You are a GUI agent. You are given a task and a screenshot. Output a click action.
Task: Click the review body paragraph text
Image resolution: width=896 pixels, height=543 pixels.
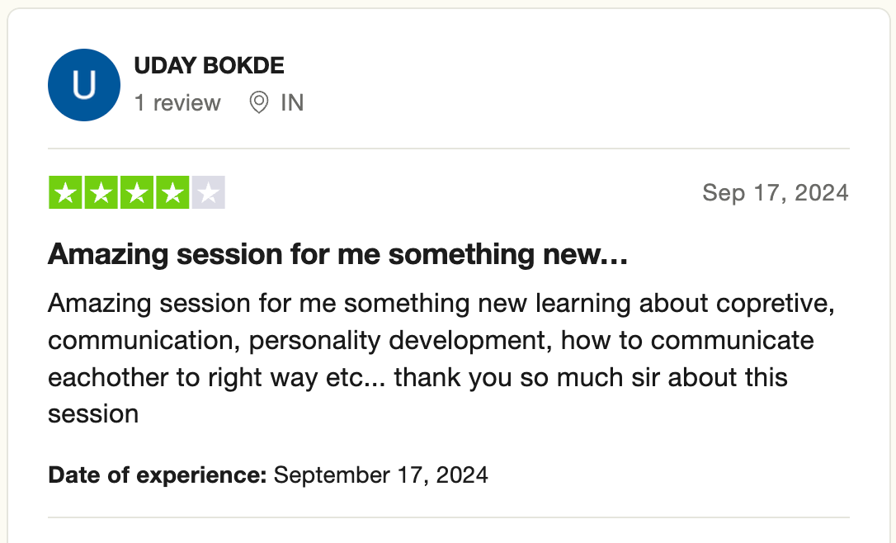441,358
